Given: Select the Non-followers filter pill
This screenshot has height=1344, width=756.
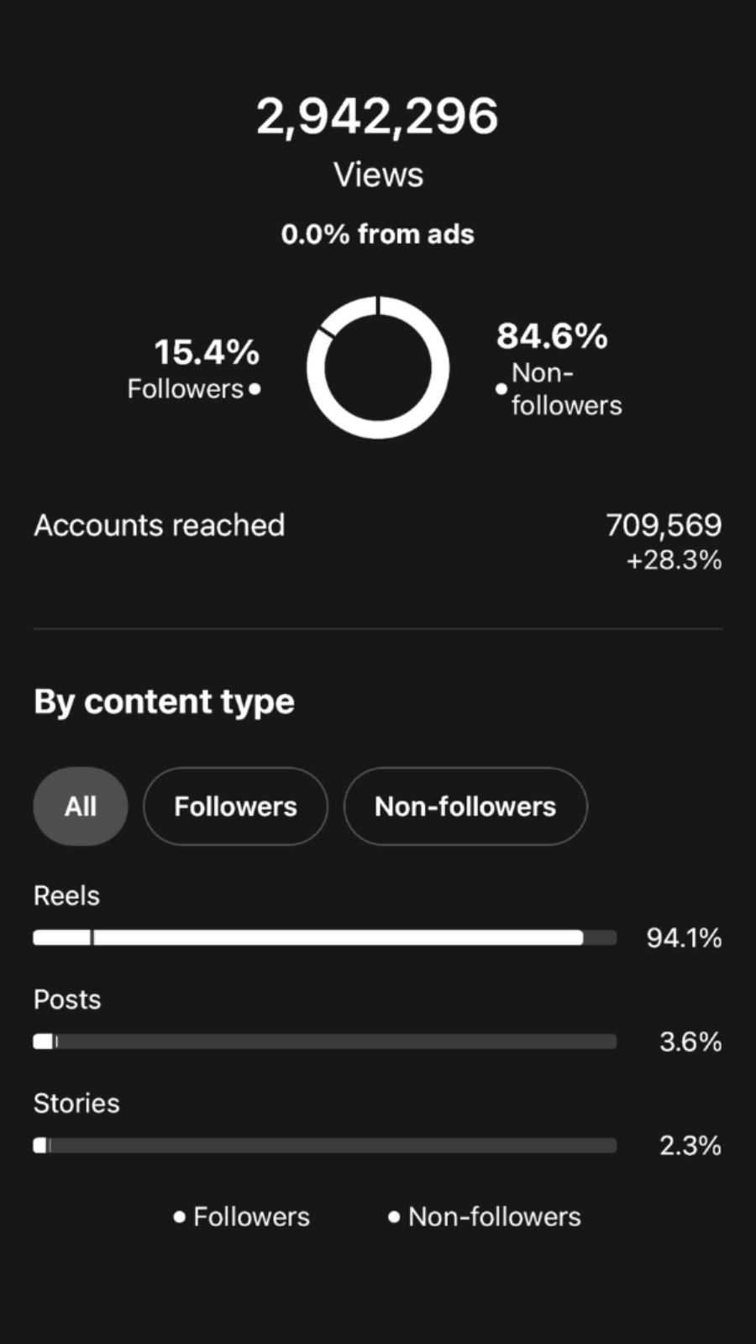Looking at the screenshot, I should click(x=465, y=806).
